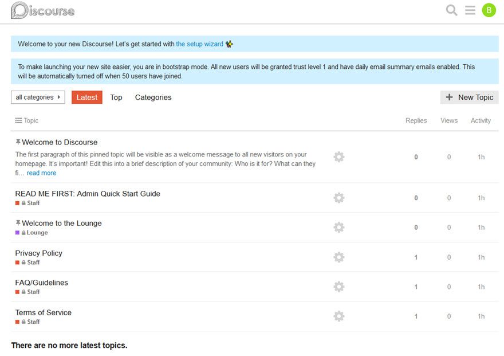Sort topics by the Replies column
The width and height of the screenshot is (504, 356).
pos(416,120)
